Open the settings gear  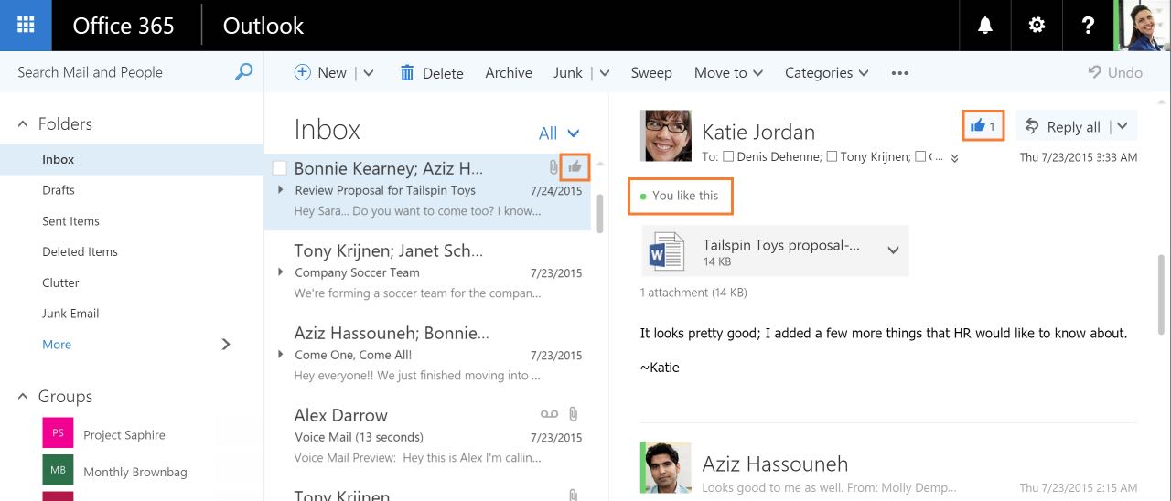click(1037, 26)
